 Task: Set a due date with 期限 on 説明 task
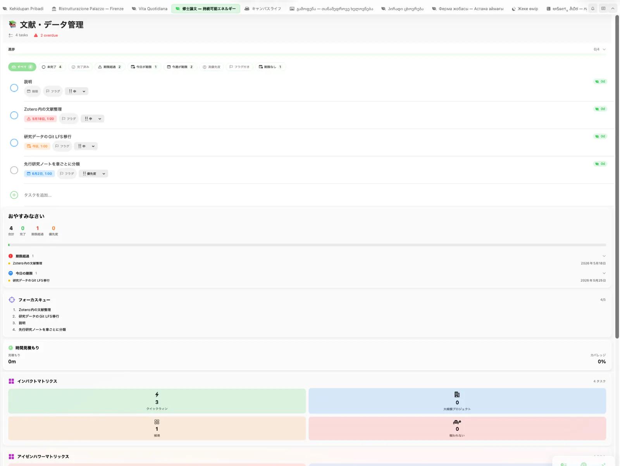tap(33, 91)
